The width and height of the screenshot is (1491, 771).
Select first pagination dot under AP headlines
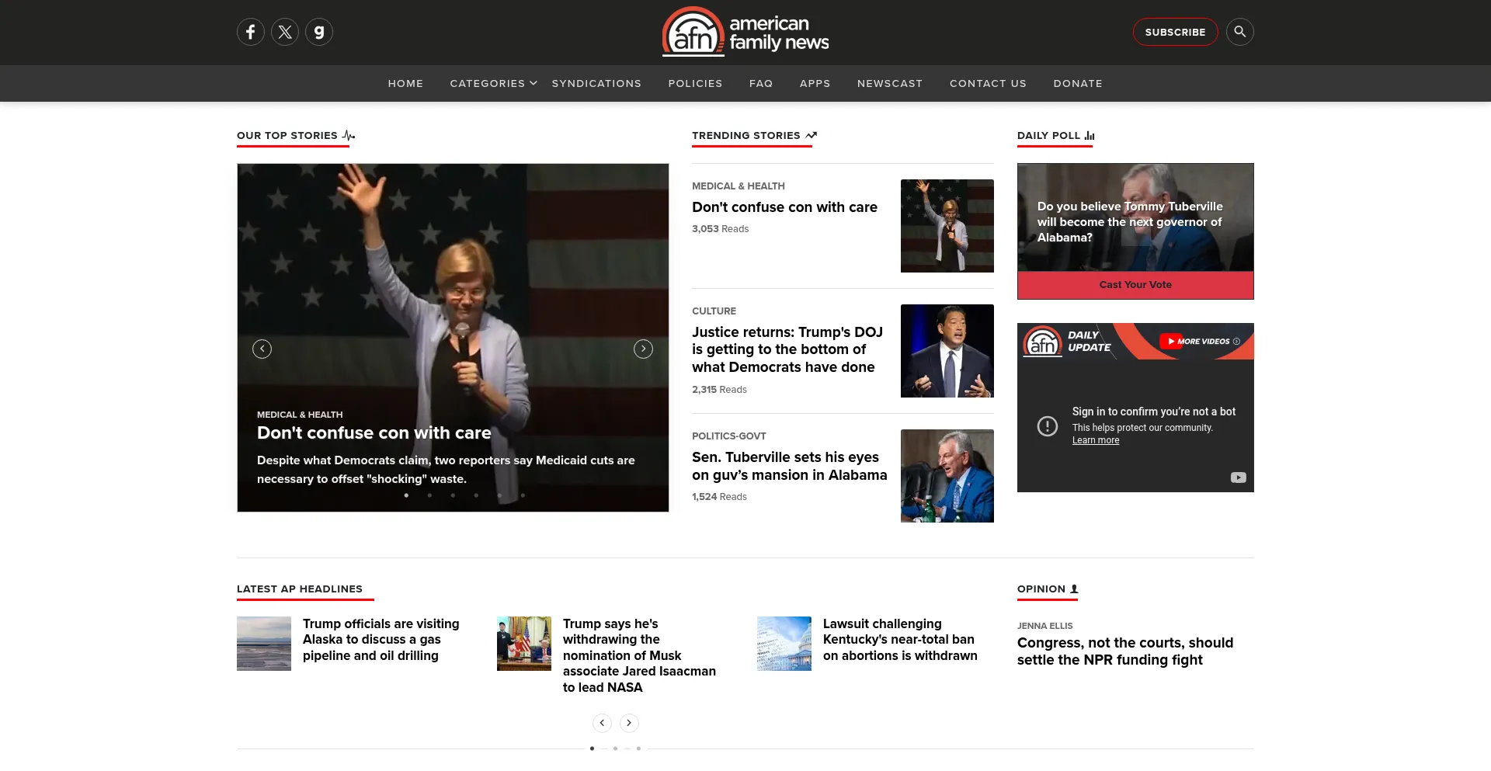tap(592, 748)
